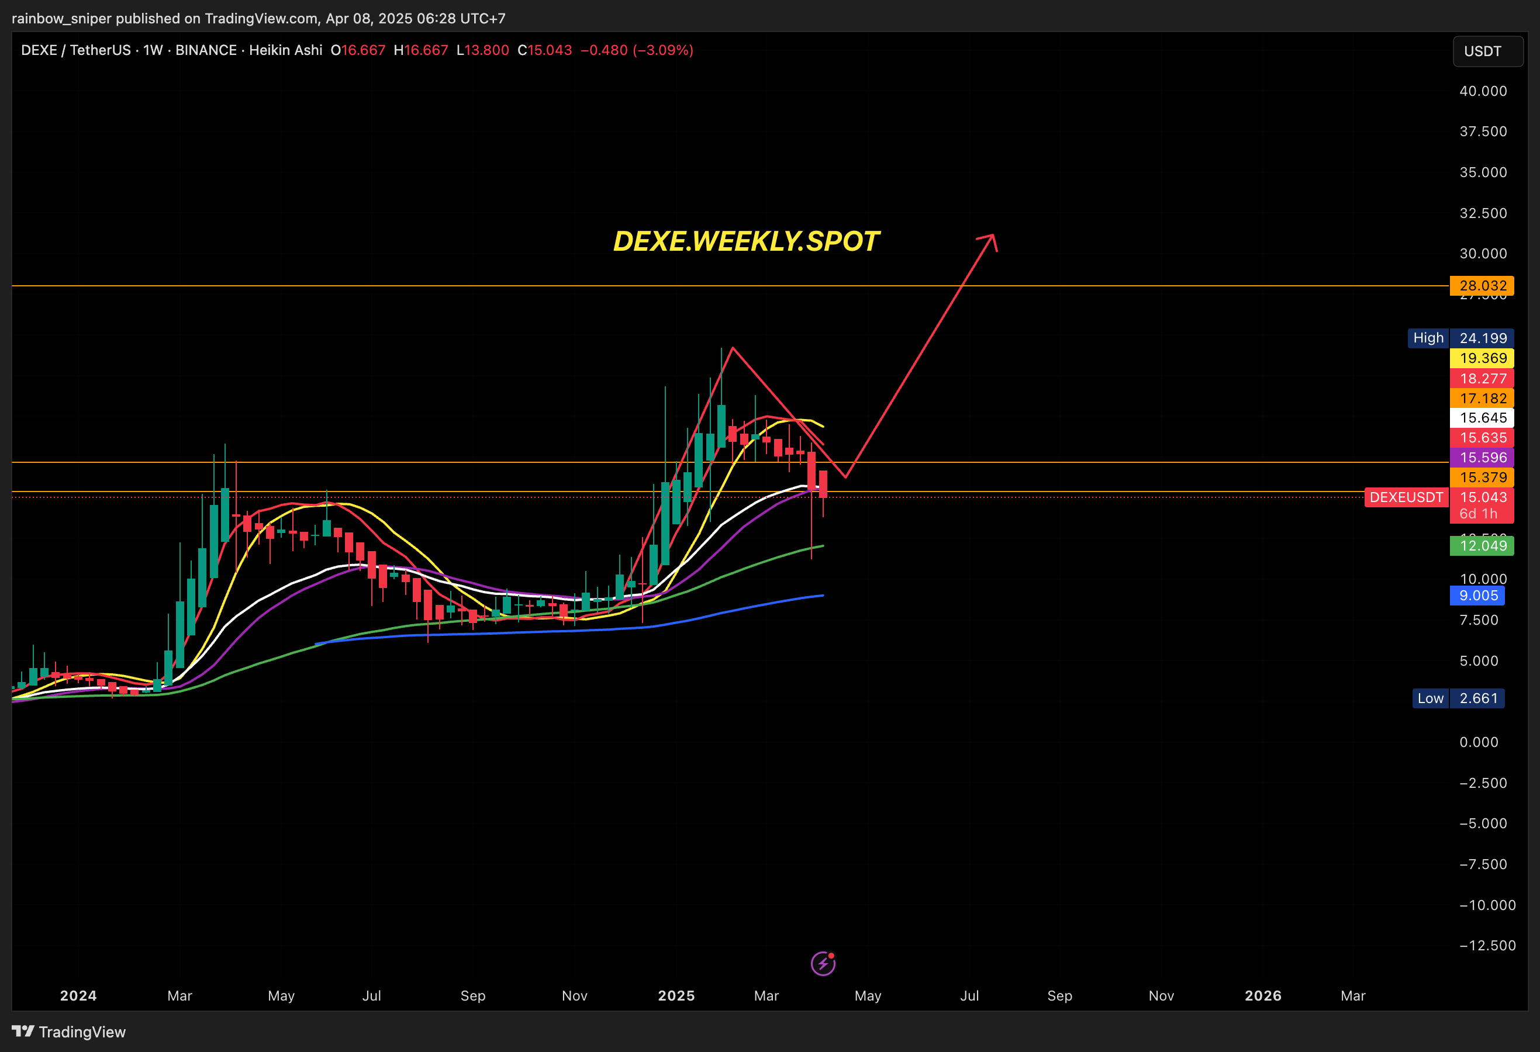Click the 2025 label on time axis
The height and width of the screenshot is (1052, 1540).
[x=676, y=996]
